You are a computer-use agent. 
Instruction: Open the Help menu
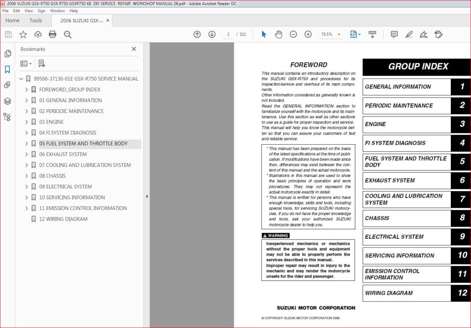point(74,11)
